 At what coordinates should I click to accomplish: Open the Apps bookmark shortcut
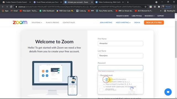[5, 11]
